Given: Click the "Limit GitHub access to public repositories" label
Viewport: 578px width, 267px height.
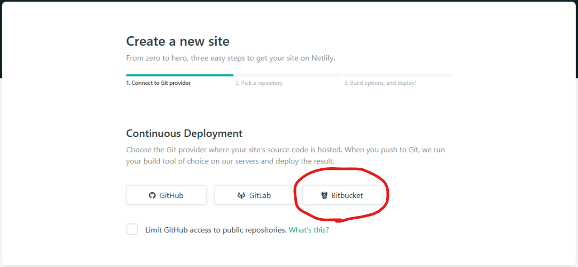Looking at the screenshot, I should click(x=216, y=230).
